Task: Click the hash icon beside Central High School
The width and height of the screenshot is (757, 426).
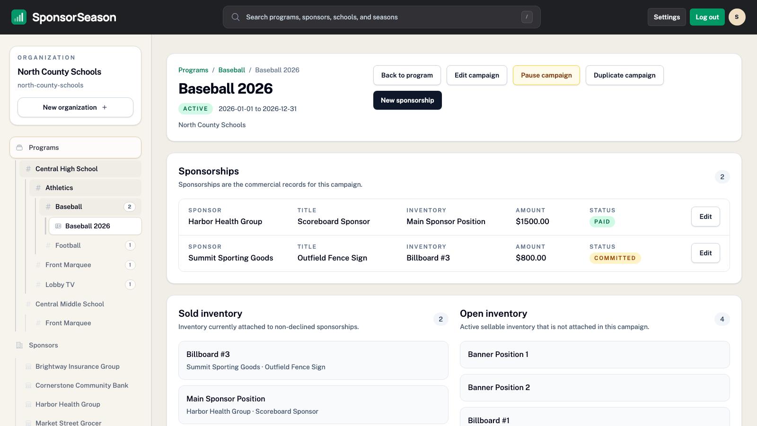Action: 27,169
